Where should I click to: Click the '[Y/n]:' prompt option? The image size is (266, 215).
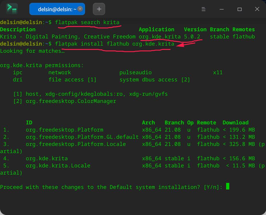click(213, 187)
